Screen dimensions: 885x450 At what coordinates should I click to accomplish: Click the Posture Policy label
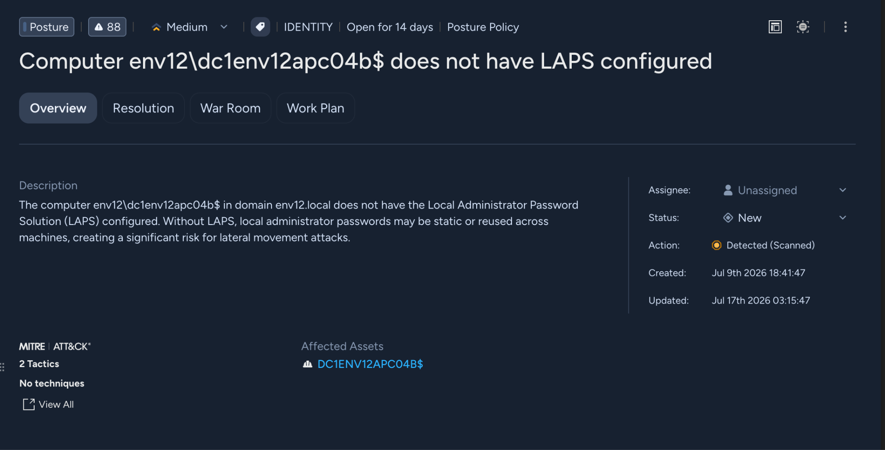point(483,27)
